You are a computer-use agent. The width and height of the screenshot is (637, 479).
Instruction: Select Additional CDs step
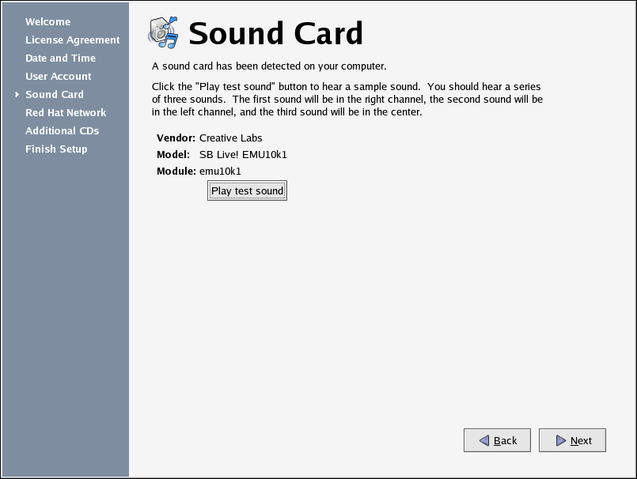point(63,130)
